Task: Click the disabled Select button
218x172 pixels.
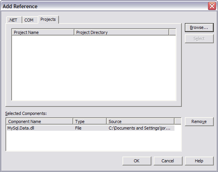Action: pyautogui.click(x=199, y=39)
